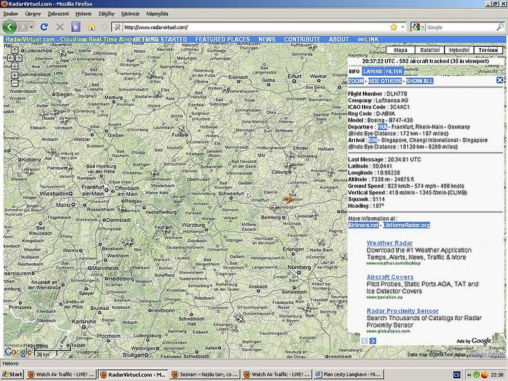This screenshot has width=508, height=381.
Task: Open the back/forward history dropdown arrow
Action: click(31, 27)
